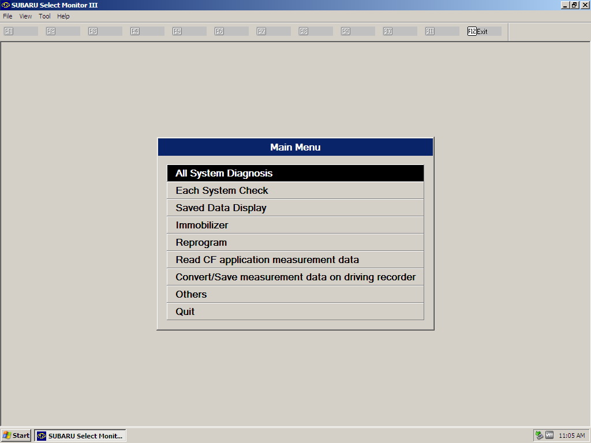Open the File menu
Image resolution: width=591 pixels, height=443 pixels.
pyautogui.click(x=8, y=16)
